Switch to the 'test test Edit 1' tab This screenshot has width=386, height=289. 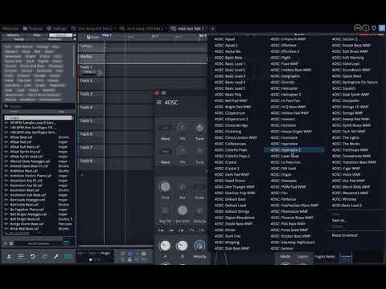click(x=187, y=28)
